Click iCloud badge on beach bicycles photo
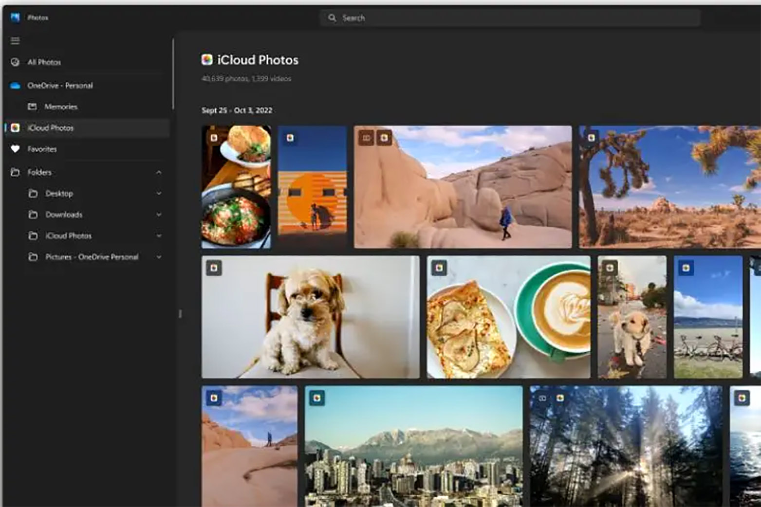Image resolution: width=761 pixels, height=507 pixels. click(686, 268)
